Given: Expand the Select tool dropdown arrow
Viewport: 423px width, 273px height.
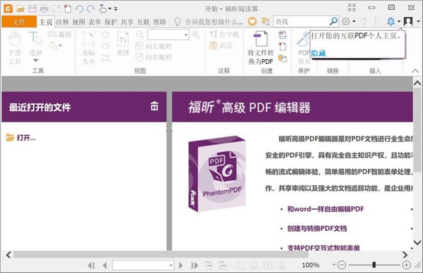Looking at the screenshot, I should [36, 61].
